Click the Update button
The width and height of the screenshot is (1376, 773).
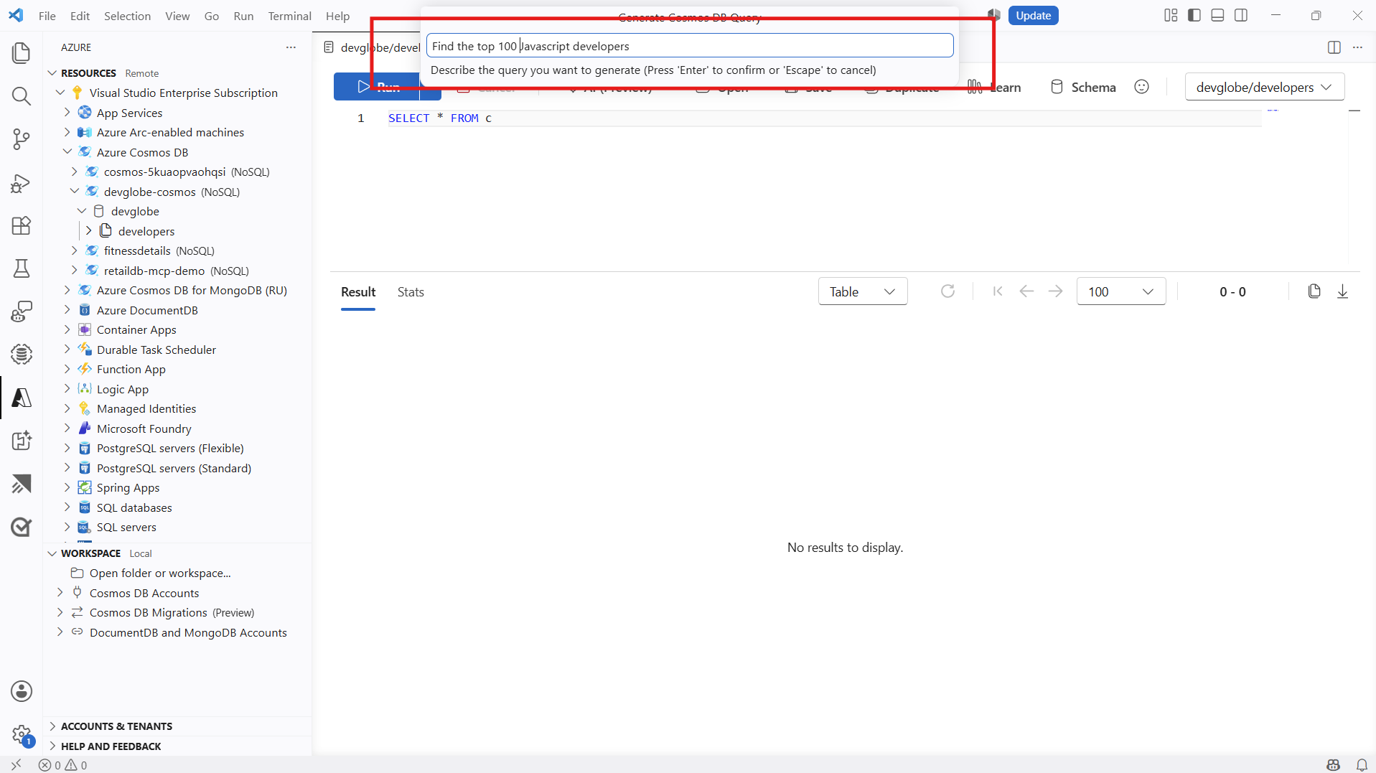(x=1033, y=15)
